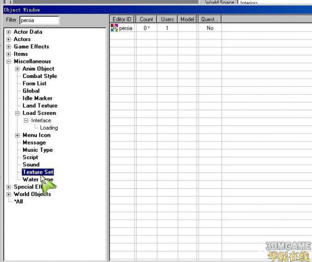Expand the World Objects category
The image size is (312, 262).
click(8, 194)
